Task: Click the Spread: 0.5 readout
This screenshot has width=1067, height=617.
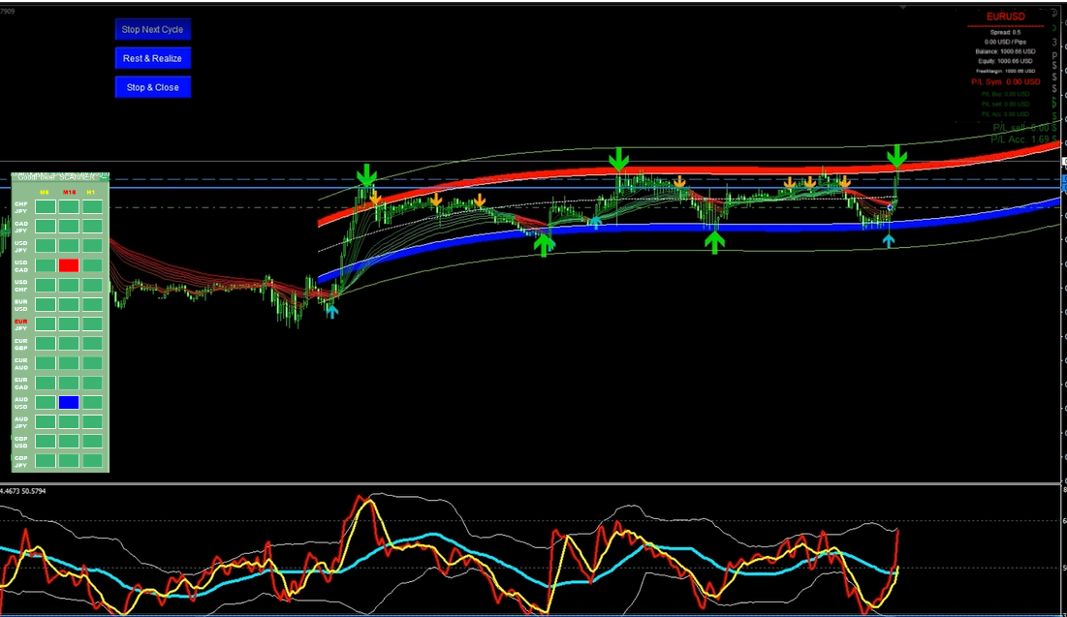Action: pyautogui.click(x=1006, y=32)
